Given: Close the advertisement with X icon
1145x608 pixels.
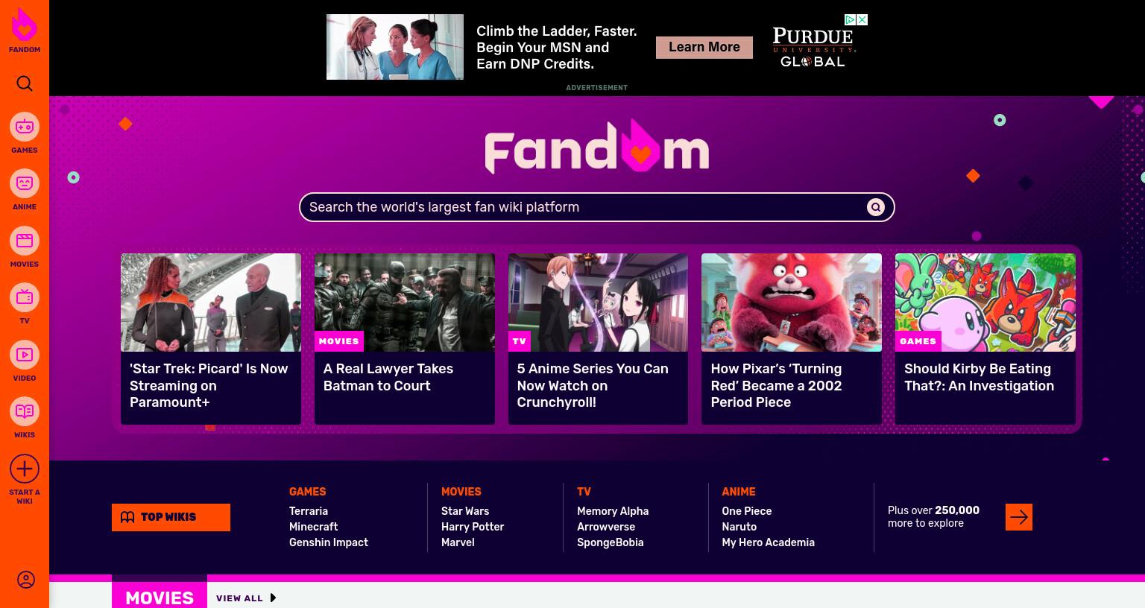Looking at the screenshot, I should click(862, 20).
